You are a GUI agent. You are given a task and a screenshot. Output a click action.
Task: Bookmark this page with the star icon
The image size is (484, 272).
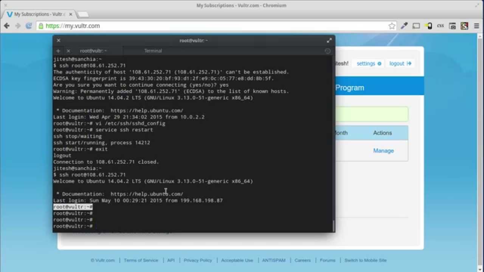[392, 26]
